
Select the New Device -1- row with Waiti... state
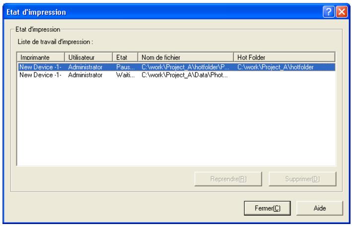176,75
